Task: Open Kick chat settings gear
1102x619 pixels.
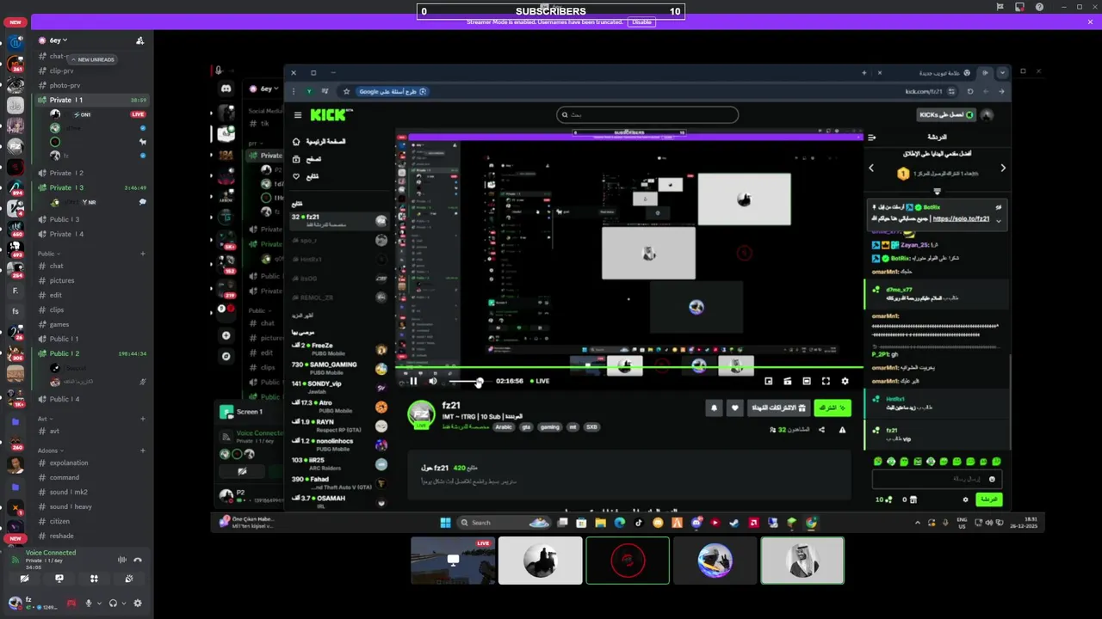Action: point(965,499)
